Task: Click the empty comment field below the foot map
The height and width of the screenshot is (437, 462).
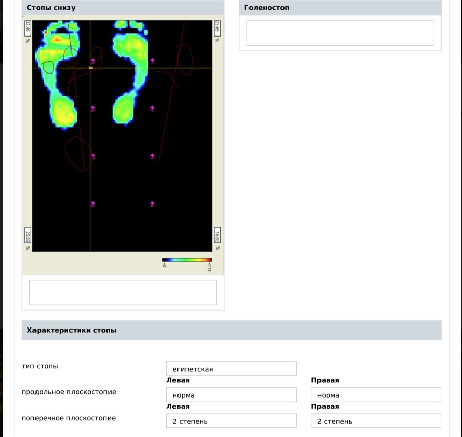Action: [123, 293]
